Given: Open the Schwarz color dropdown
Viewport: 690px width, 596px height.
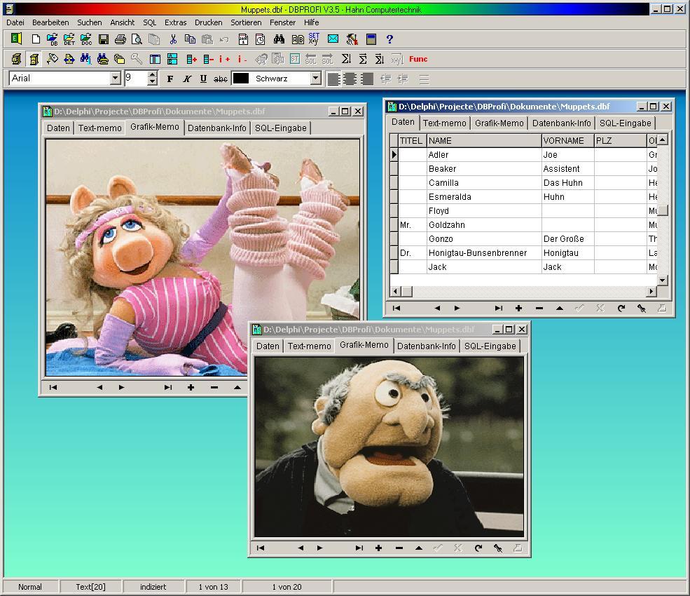Looking at the screenshot, I should 315,79.
